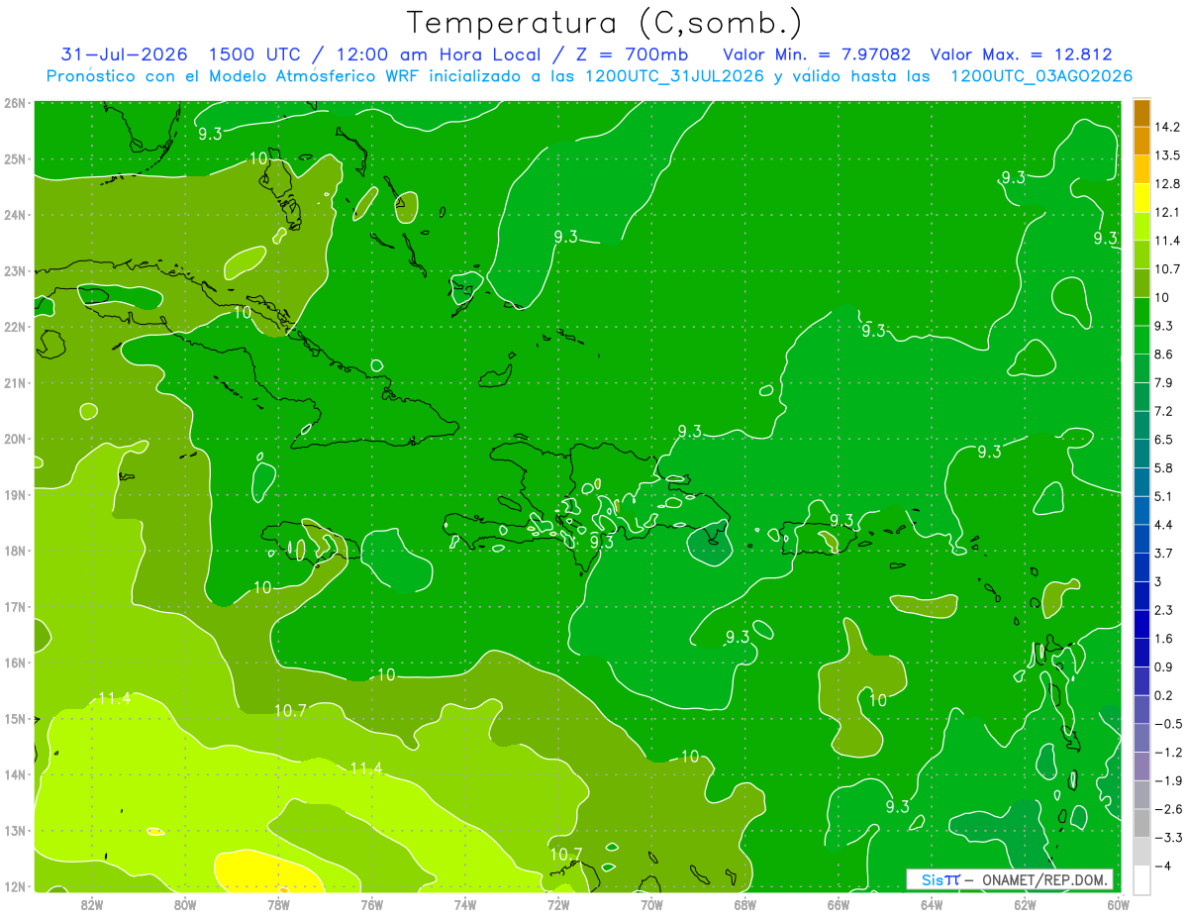
Task: Click the '16N' latitude axis label
Action: tap(14, 663)
